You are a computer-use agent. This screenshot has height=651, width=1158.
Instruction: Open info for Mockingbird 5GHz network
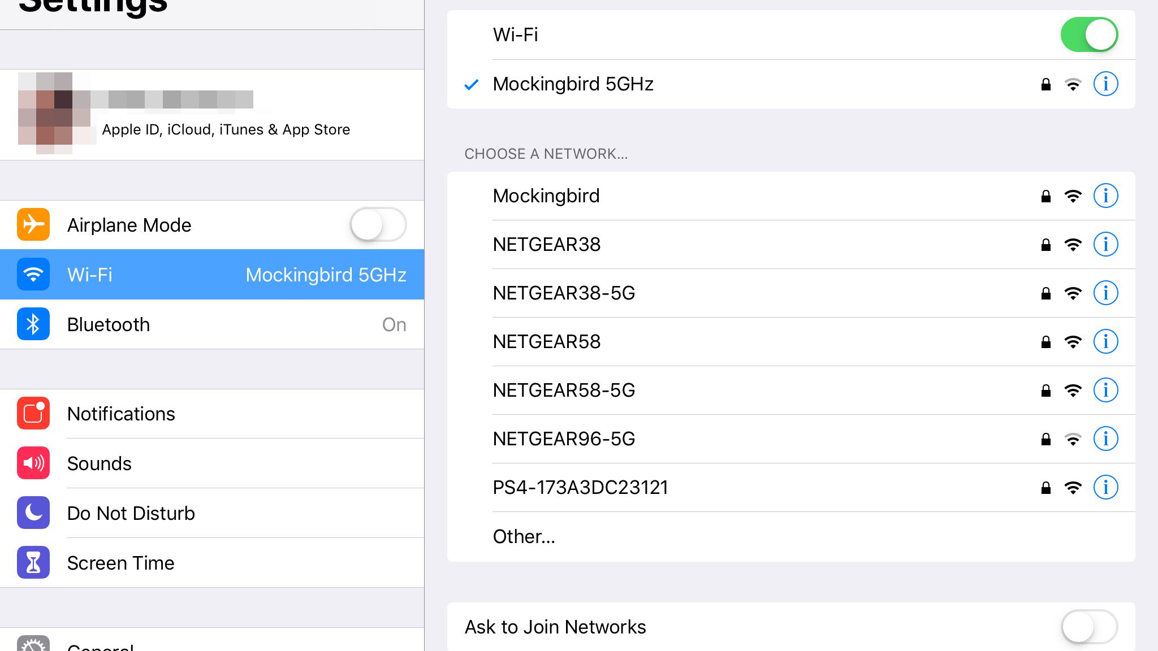coord(1105,84)
